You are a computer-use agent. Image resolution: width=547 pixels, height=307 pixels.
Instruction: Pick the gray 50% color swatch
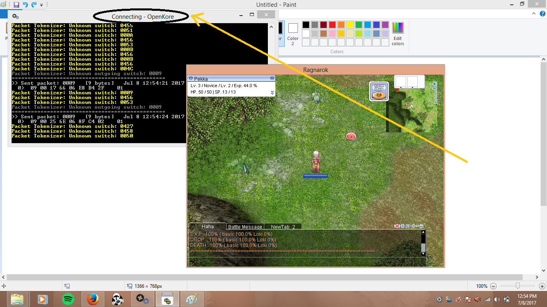click(x=315, y=25)
